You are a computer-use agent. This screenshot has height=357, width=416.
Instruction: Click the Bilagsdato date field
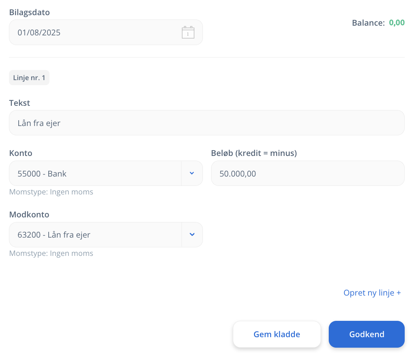(x=106, y=32)
